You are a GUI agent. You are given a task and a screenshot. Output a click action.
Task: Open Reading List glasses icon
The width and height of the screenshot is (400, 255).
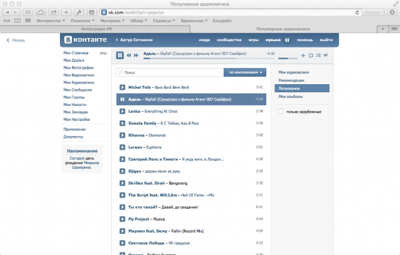tap(7, 21)
